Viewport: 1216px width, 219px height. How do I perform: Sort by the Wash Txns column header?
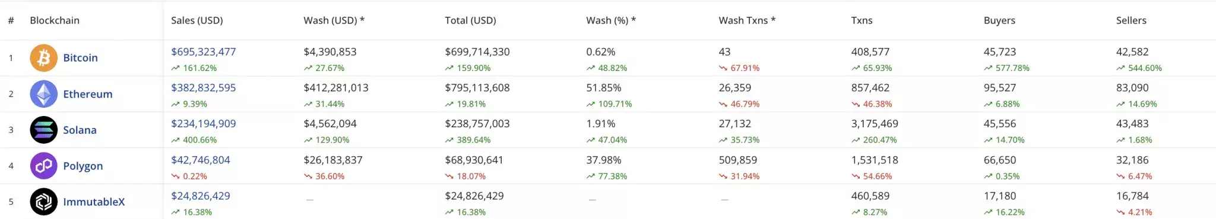(747, 20)
